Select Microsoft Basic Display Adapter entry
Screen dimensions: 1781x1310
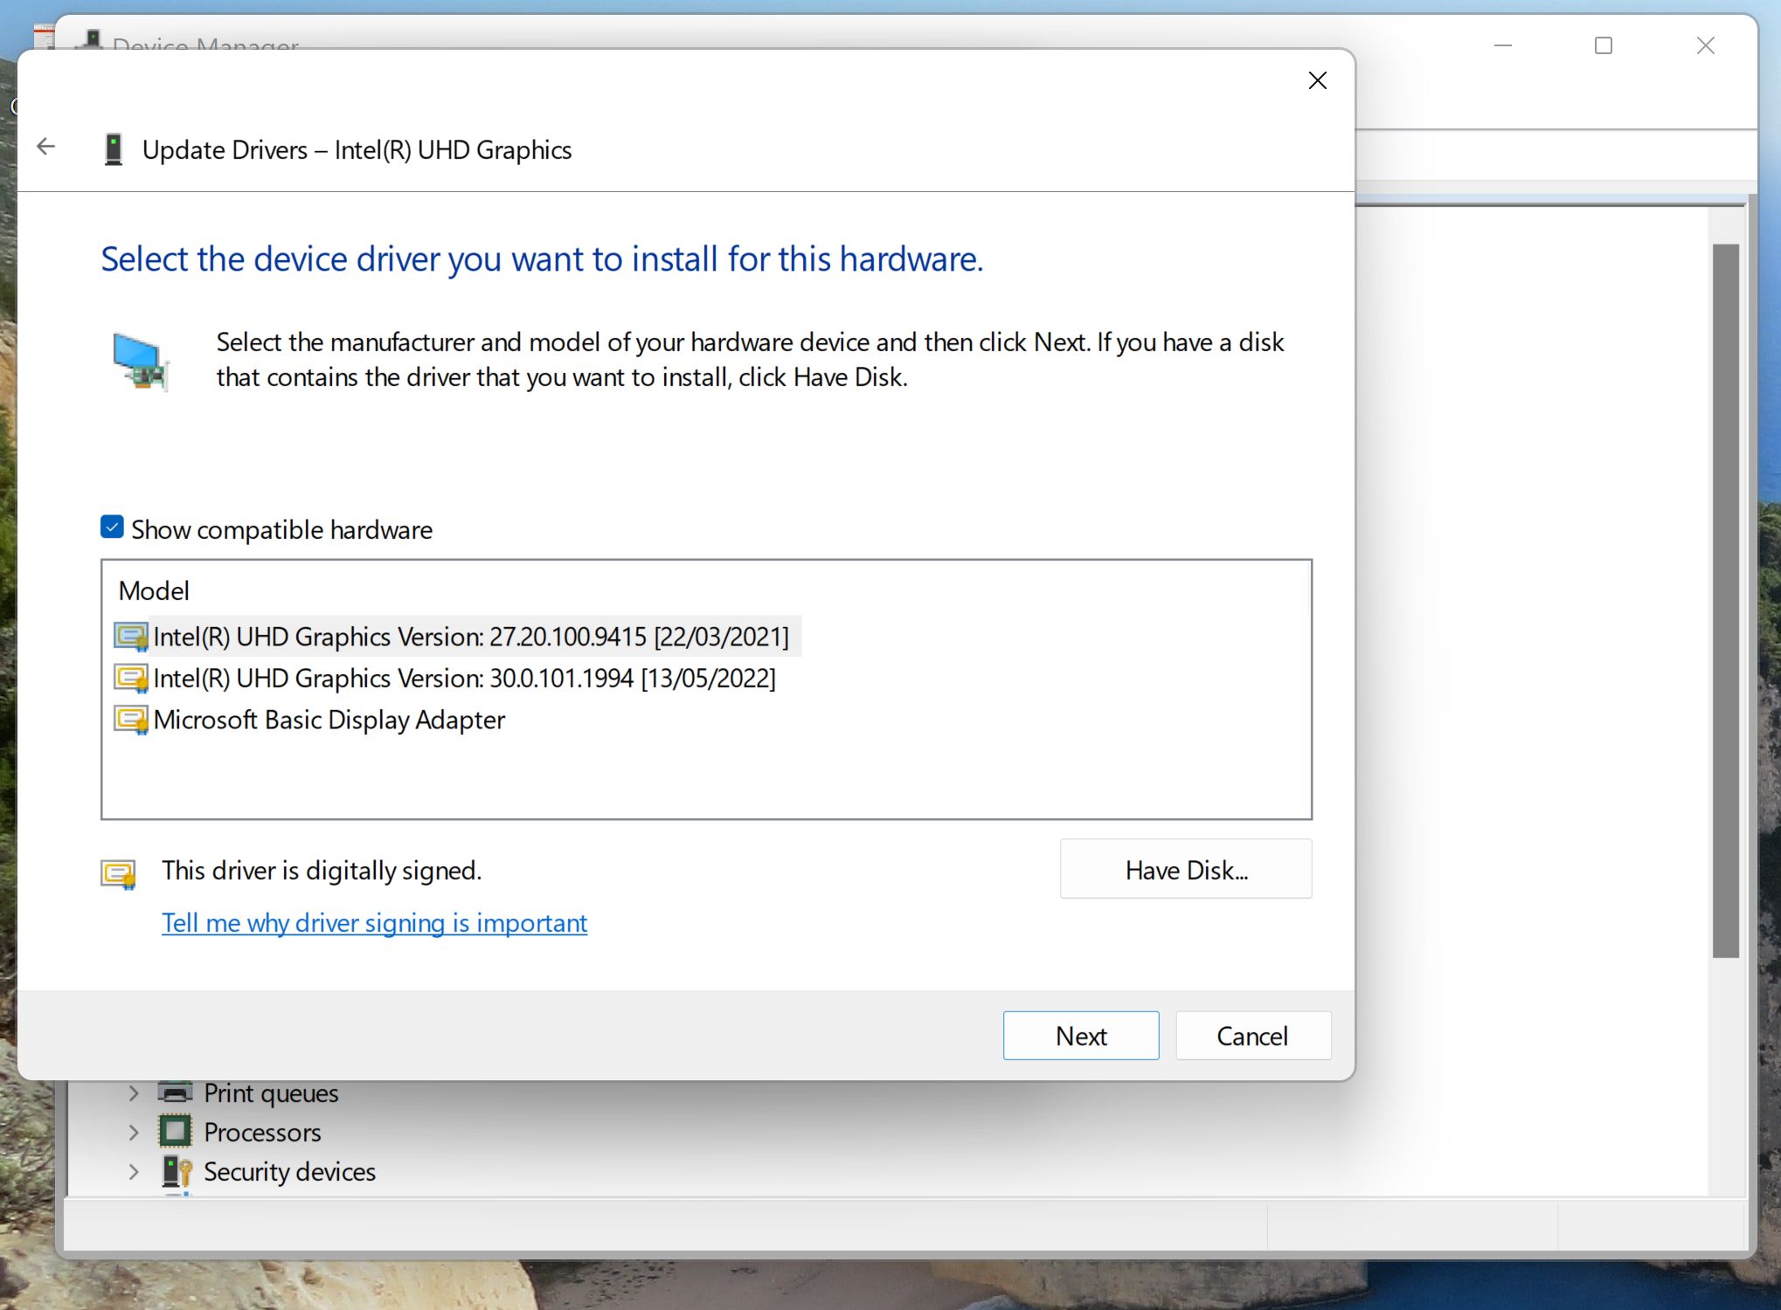click(329, 720)
